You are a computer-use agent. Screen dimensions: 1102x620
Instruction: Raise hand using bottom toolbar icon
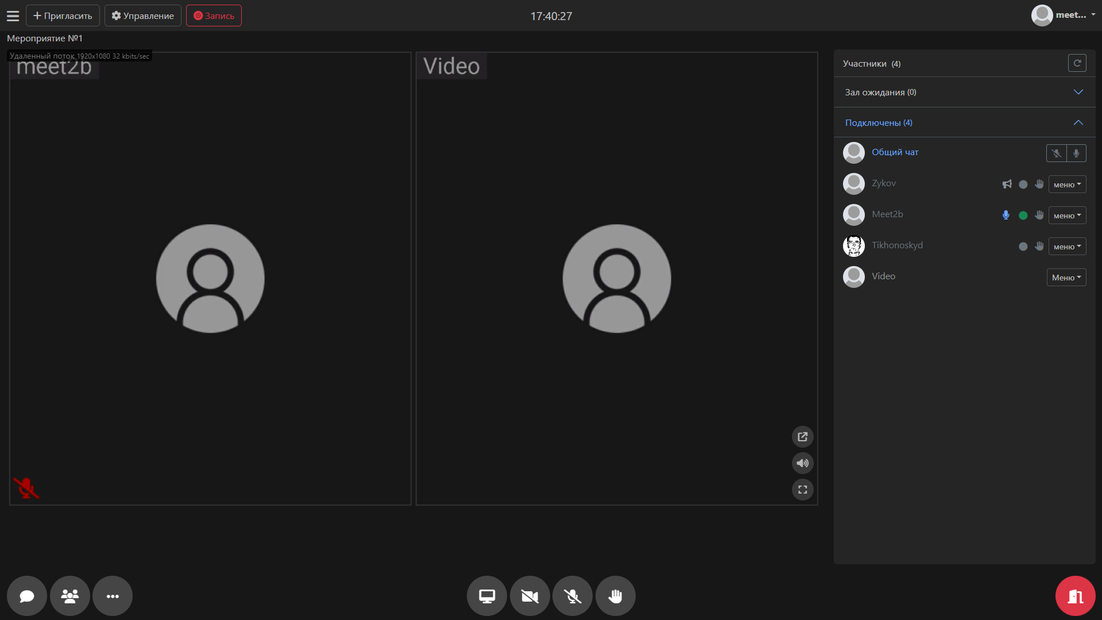[x=615, y=596]
